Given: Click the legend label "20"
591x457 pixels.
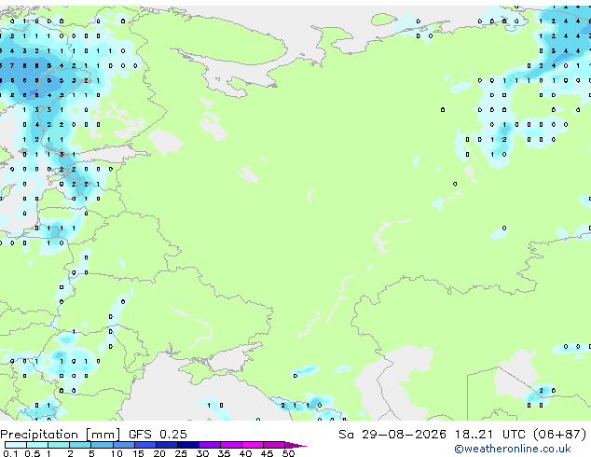Looking at the screenshot, I should point(159,453).
